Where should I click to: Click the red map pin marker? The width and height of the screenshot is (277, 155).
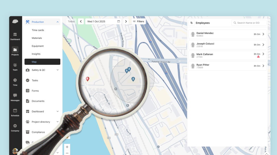coord(87,79)
